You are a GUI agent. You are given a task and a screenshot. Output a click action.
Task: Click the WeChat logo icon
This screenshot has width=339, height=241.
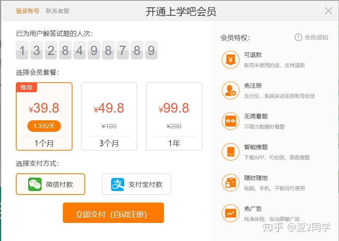[x=35, y=184]
